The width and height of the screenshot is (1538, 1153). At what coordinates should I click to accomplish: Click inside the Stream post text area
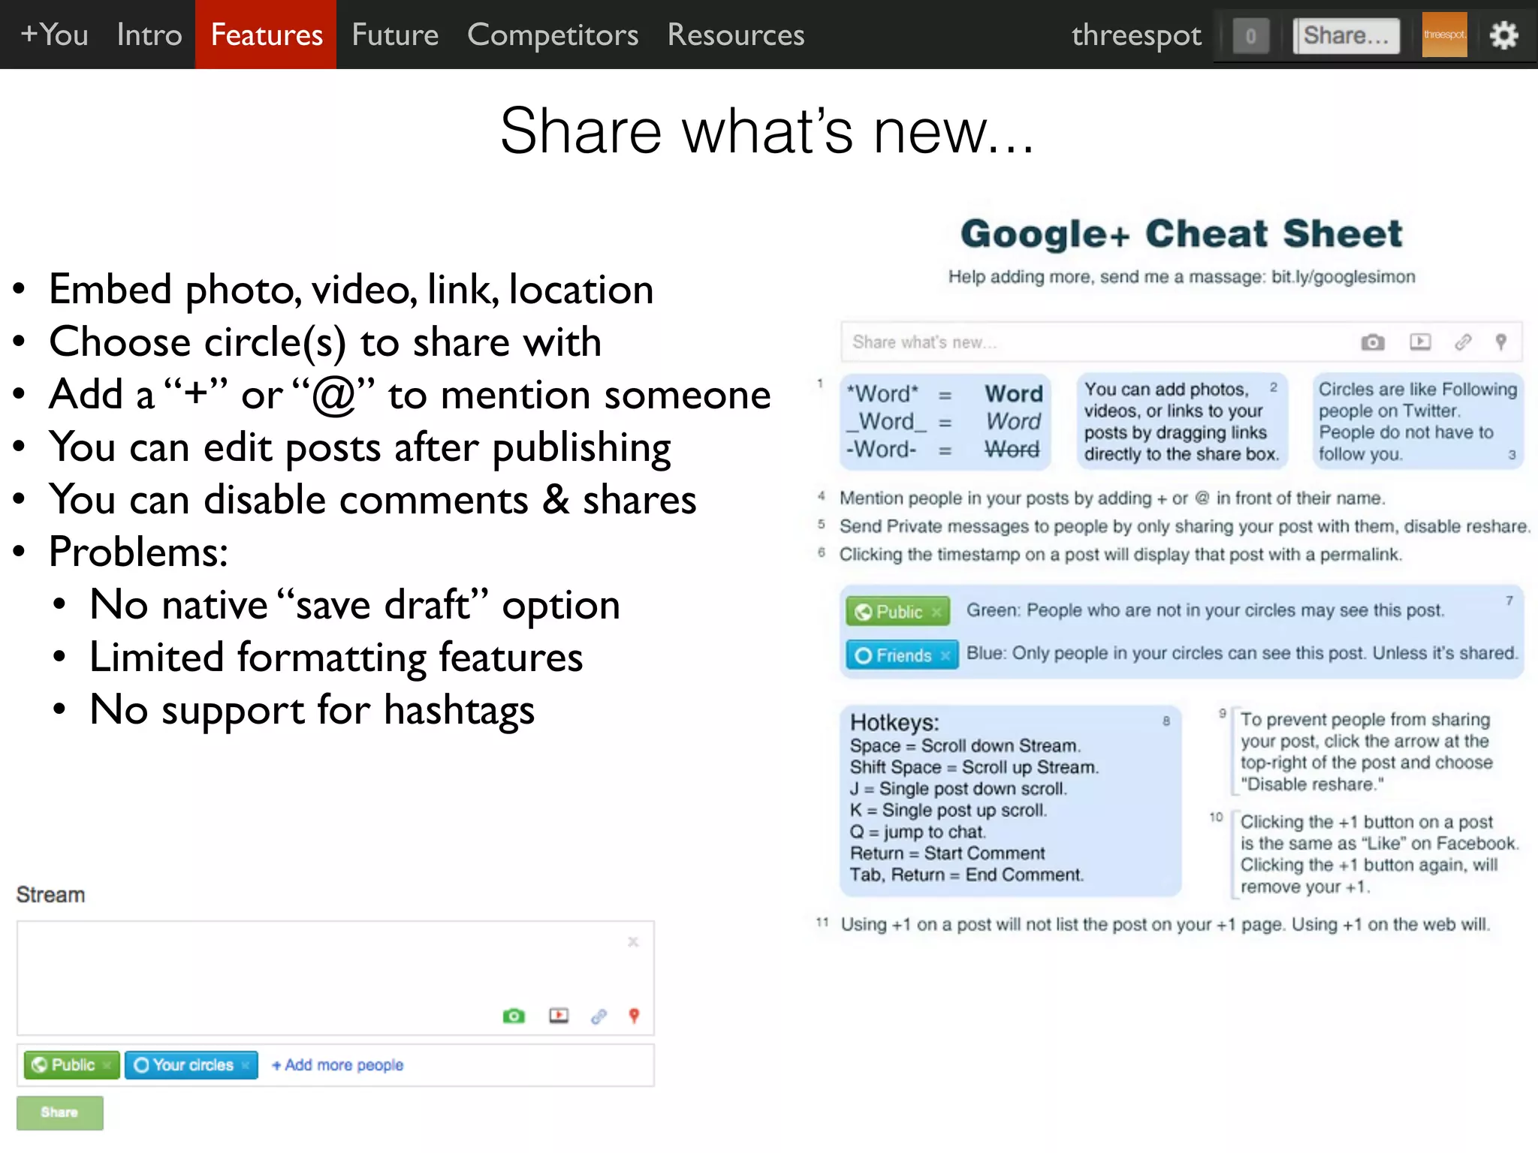coord(335,978)
